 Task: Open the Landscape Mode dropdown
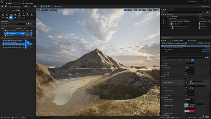click(x=15, y=6)
